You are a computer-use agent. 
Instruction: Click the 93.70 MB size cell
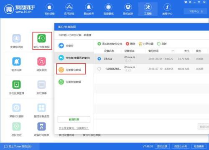(x=184, y=59)
